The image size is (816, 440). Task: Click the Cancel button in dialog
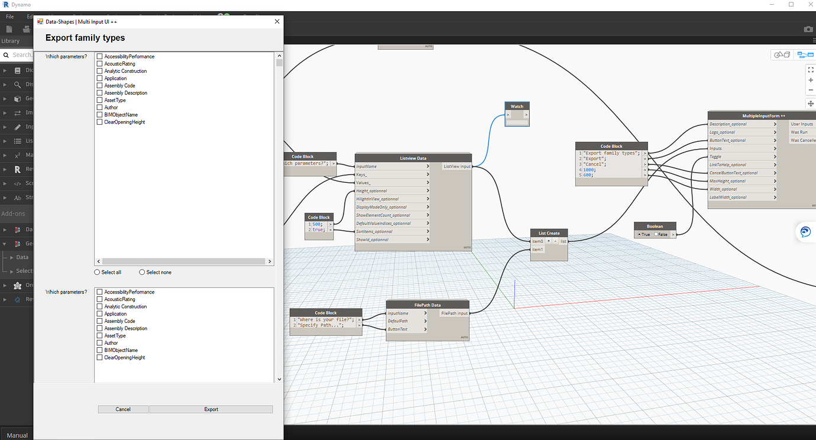click(123, 409)
